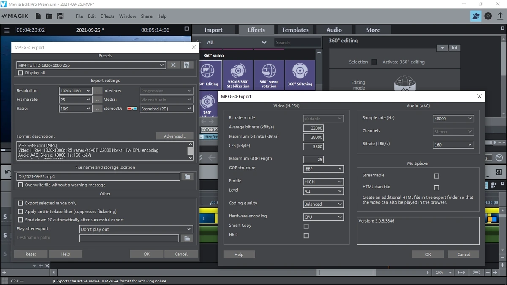Check Shut down PC automatically after export

[20, 220]
